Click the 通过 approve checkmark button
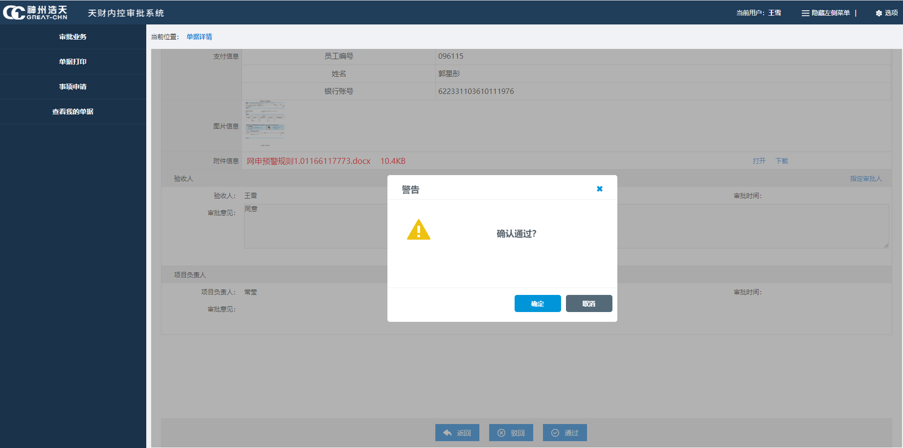Image resolution: width=903 pixels, height=448 pixels. [564, 432]
